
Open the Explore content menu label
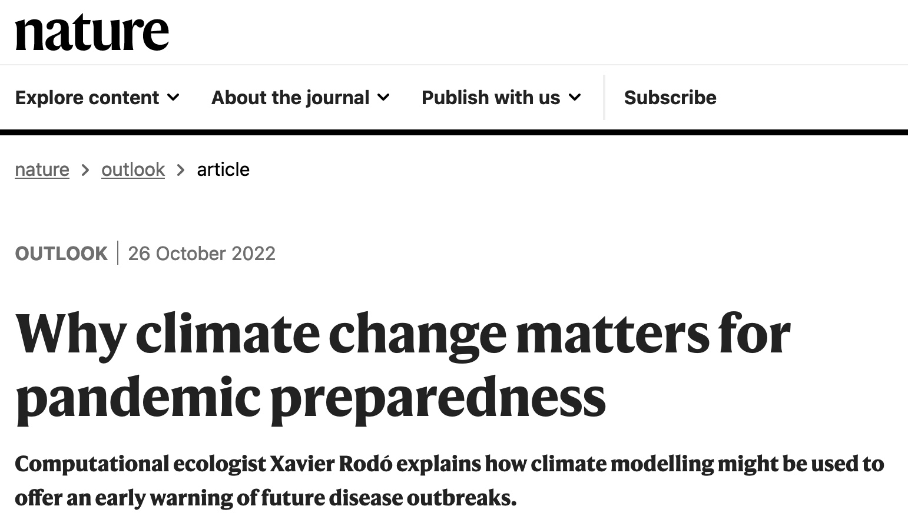pos(87,97)
